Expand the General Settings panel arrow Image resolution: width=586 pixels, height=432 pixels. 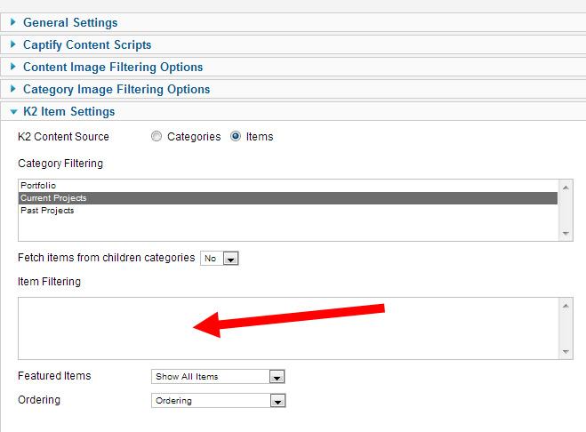13,22
